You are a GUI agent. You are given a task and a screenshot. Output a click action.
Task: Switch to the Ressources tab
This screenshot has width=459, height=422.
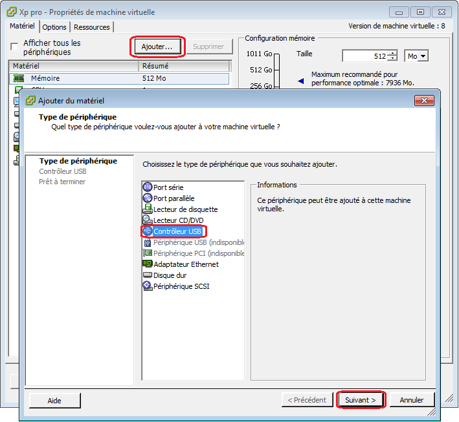(x=92, y=27)
